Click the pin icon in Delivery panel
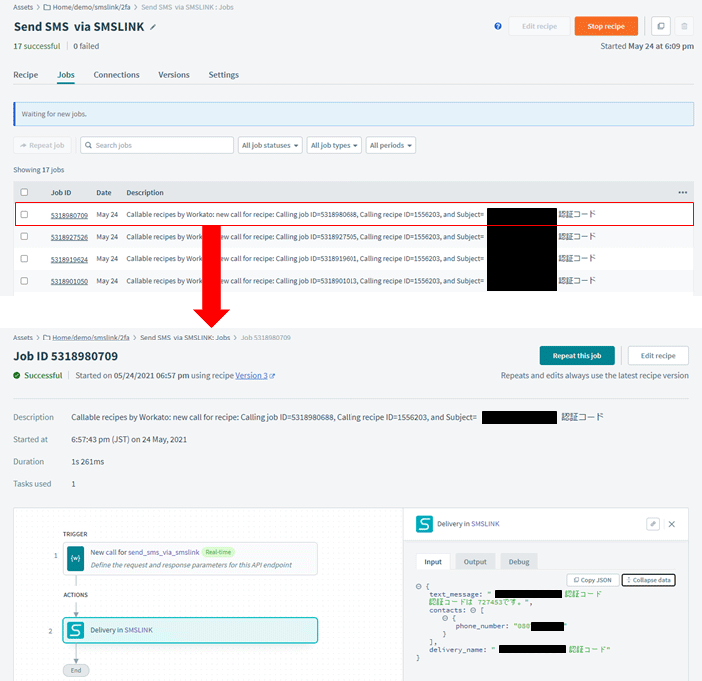The height and width of the screenshot is (681, 702). click(653, 524)
